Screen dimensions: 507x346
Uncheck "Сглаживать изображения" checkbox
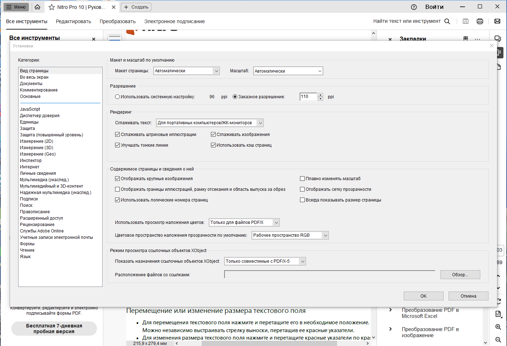point(213,135)
